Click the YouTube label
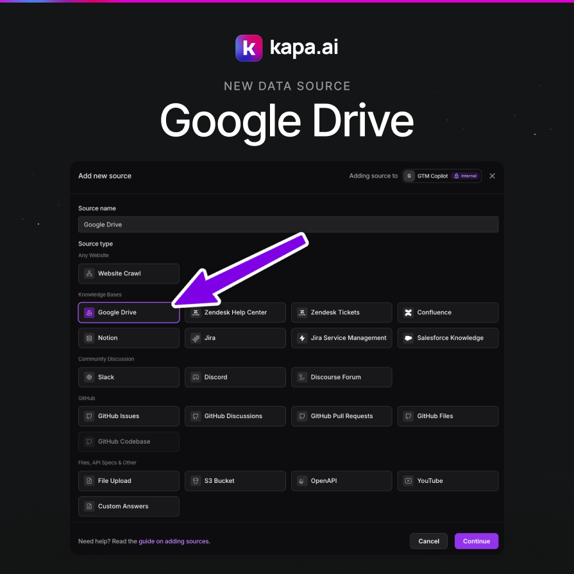574x574 pixels. tap(430, 480)
